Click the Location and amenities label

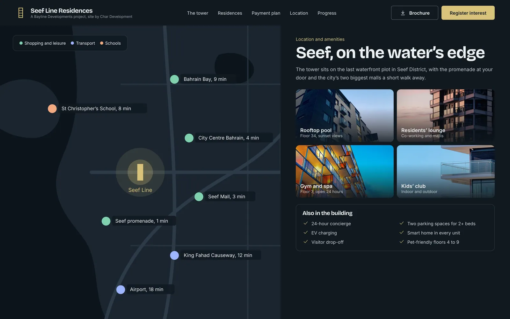(320, 39)
